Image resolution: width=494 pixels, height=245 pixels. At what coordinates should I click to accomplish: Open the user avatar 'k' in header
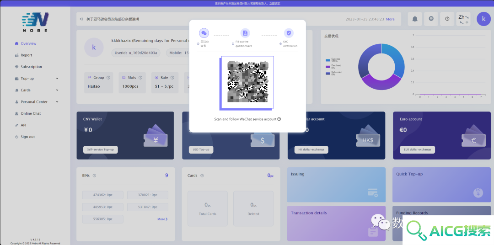point(483,19)
